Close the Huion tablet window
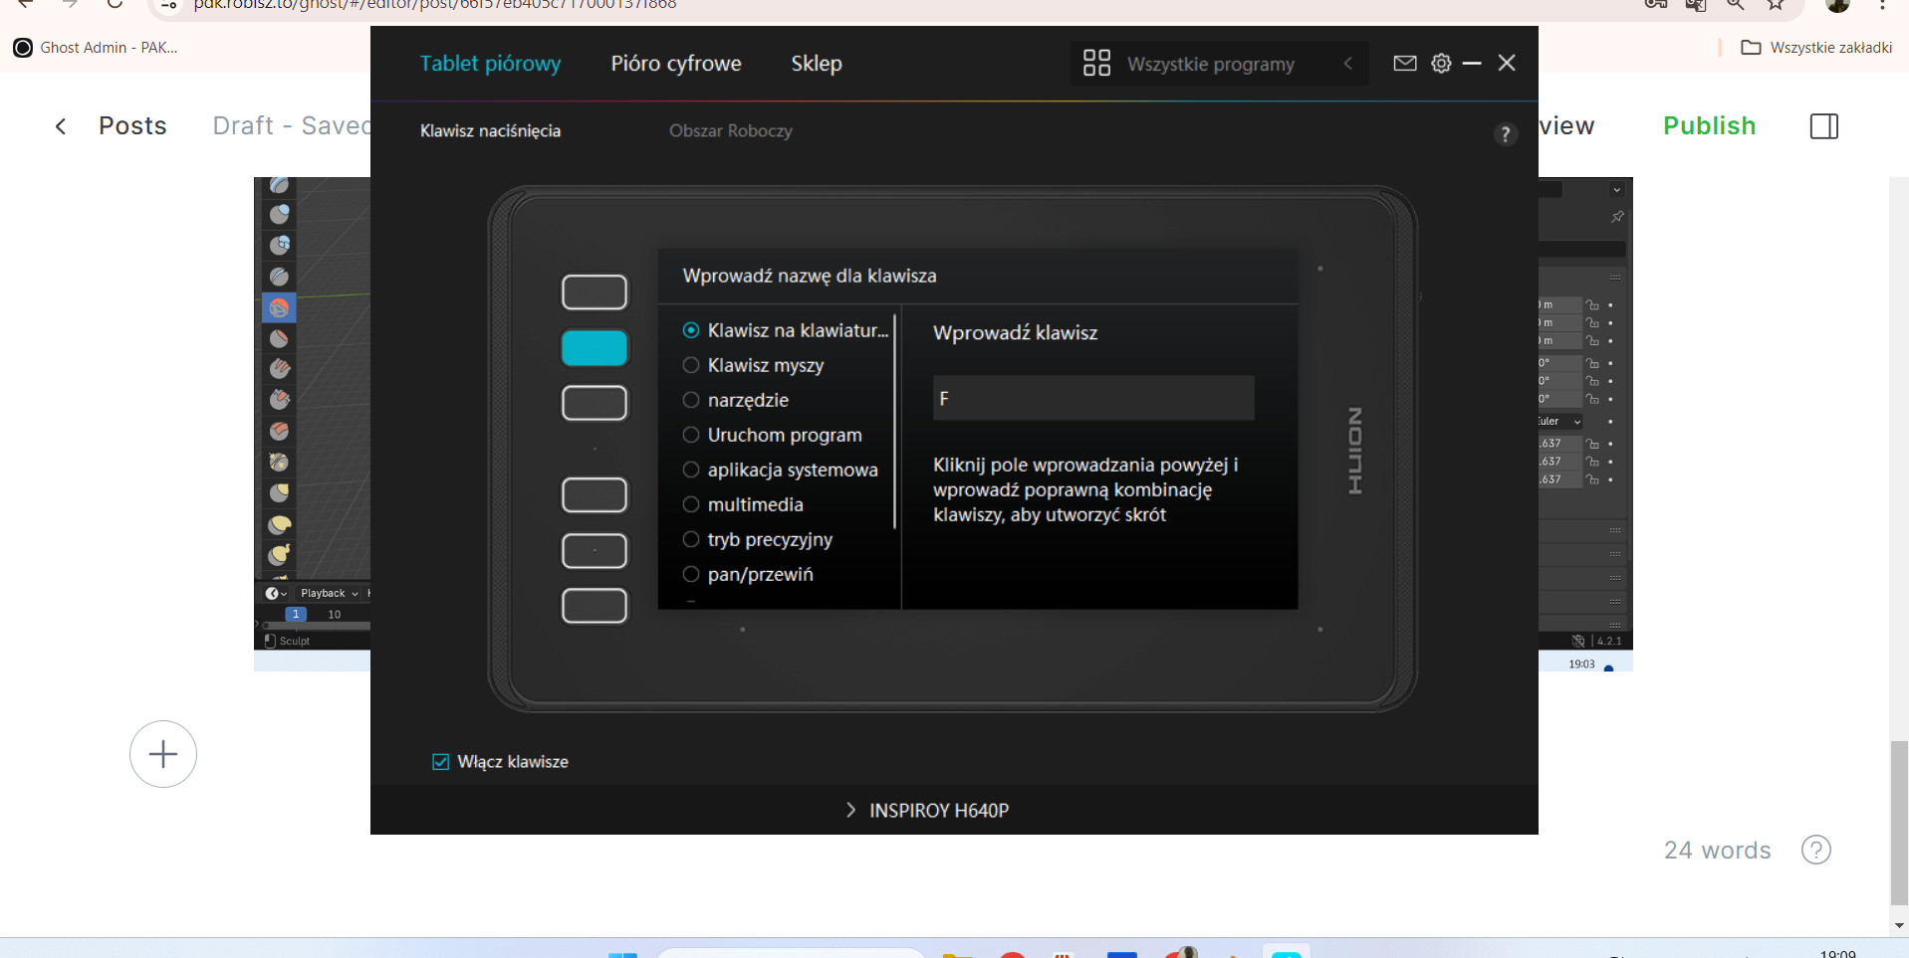This screenshot has width=1909, height=958. pyautogui.click(x=1507, y=63)
